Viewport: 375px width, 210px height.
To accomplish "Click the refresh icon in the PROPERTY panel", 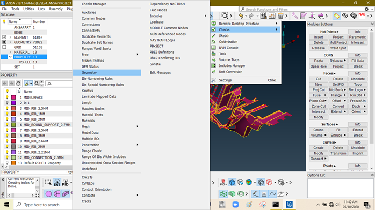I will point(18,84).
